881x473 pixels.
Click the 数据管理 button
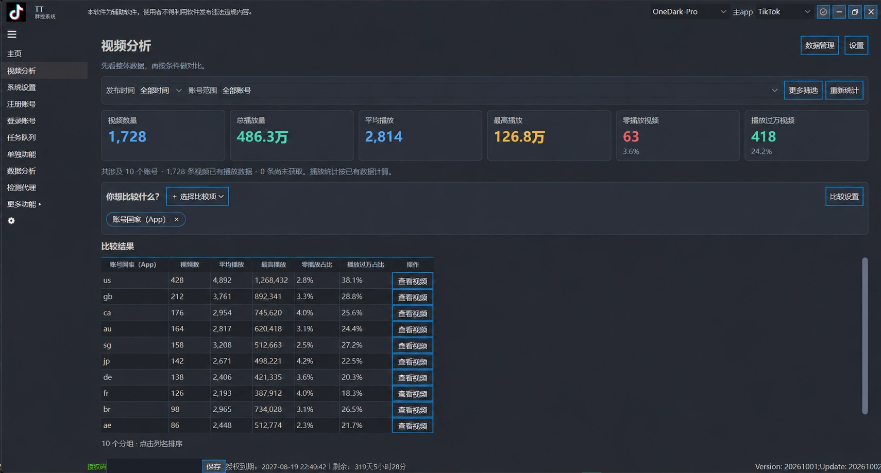pos(820,45)
